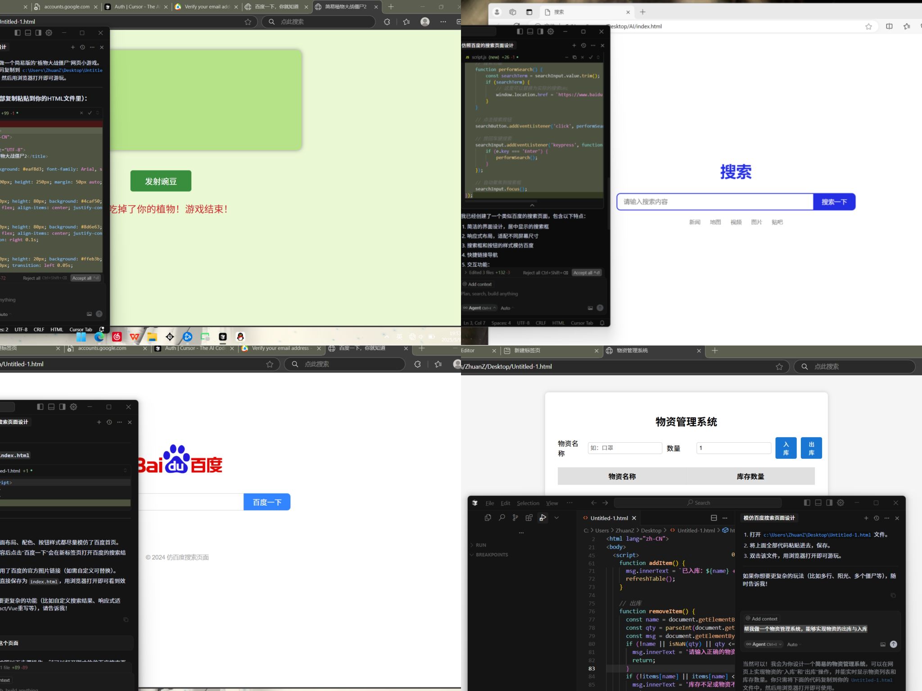922x691 pixels.
Task: Click split screen icon in 搜索 browser toolbar
Action: 889,27
